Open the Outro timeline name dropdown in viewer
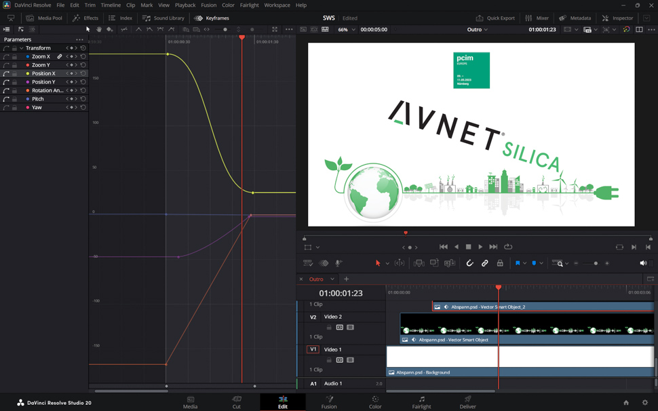 coord(477,30)
